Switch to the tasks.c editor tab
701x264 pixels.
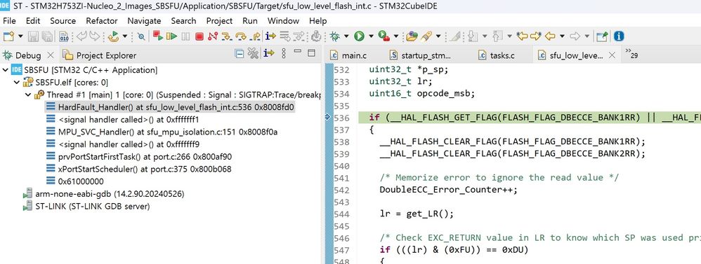496,55
